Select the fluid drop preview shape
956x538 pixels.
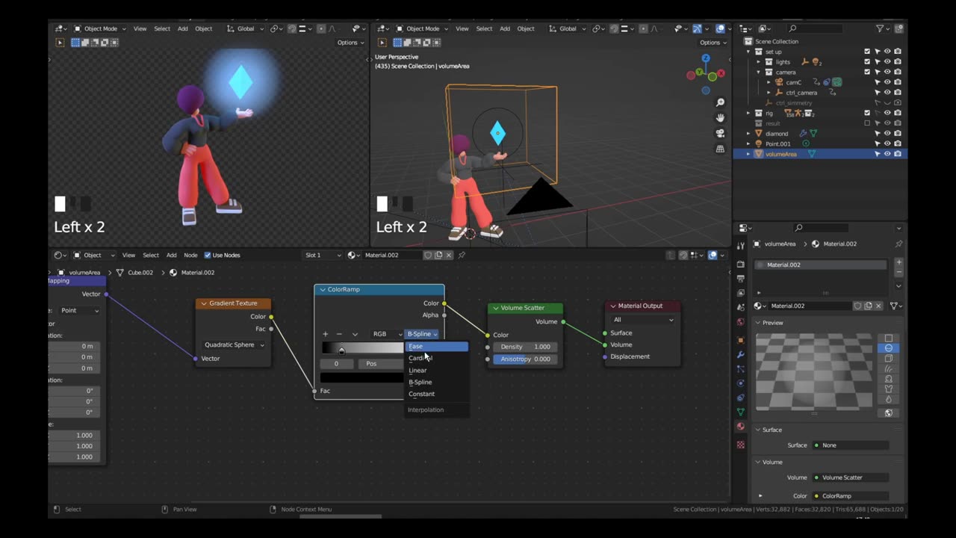[x=888, y=399]
